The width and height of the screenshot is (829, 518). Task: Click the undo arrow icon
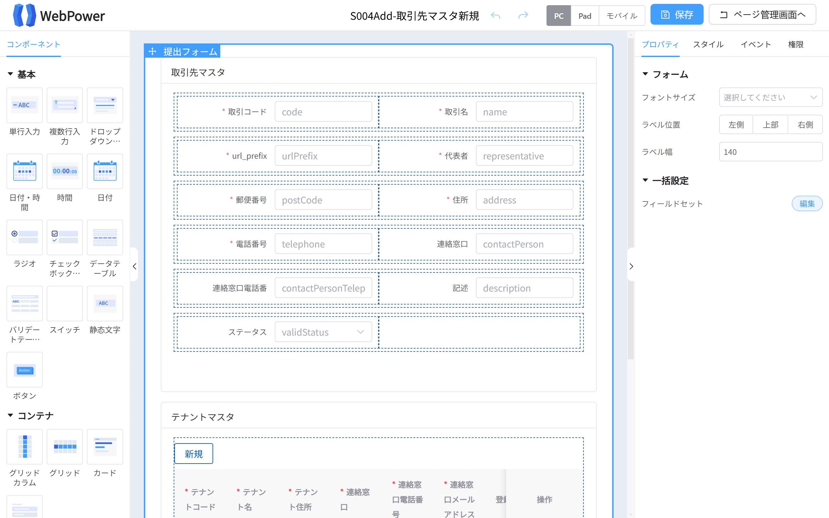click(x=496, y=16)
